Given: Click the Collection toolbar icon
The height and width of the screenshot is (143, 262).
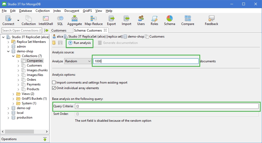Looking at the screenshot, I should click(x=29, y=20).
